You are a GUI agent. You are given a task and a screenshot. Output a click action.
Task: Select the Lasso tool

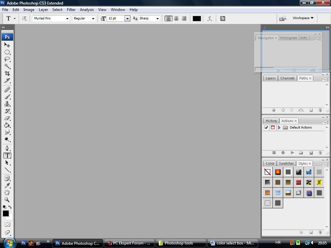click(7, 59)
